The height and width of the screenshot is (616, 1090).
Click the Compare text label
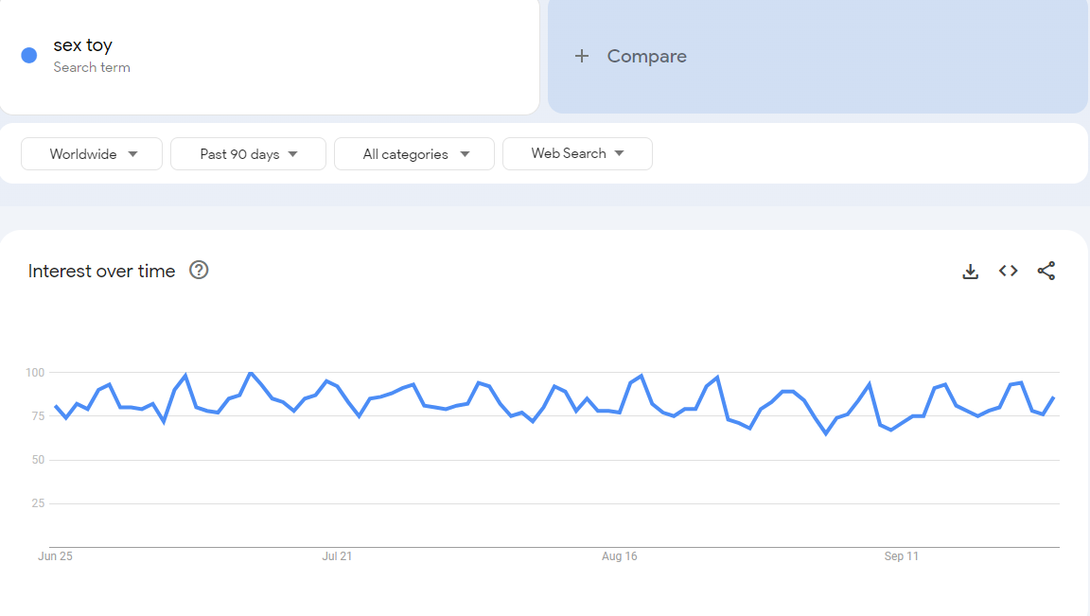coord(646,57)
